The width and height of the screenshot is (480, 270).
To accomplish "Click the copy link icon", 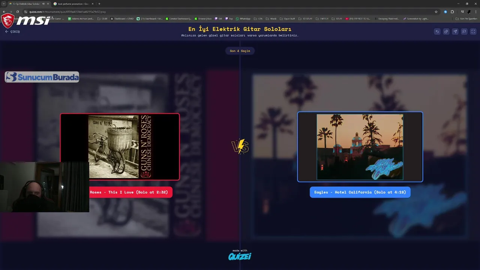I will [446, 31].
